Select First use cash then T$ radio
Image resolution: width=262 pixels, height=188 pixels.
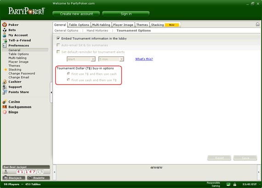point(68,80)
